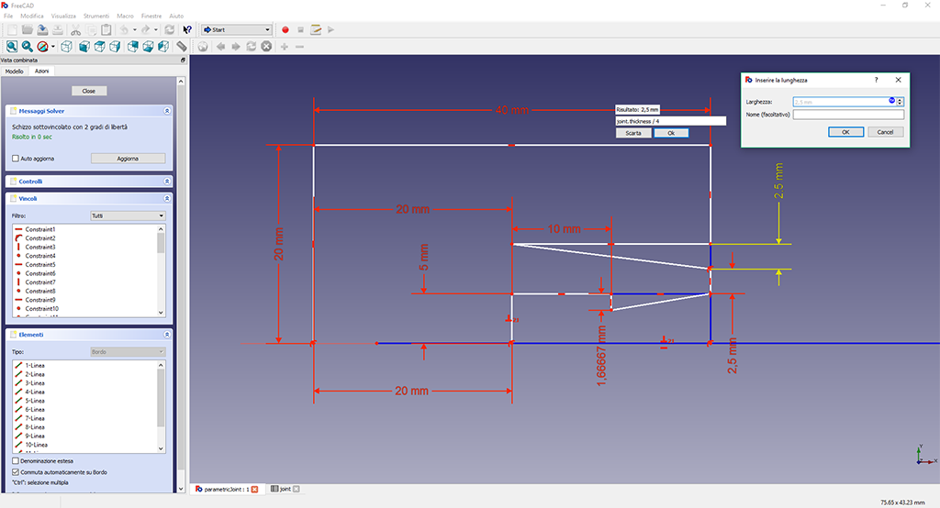Image resolution: width=940 pixels, height=508 pixels.
Task: Click the Draw style icon
Action: [42, 46]
